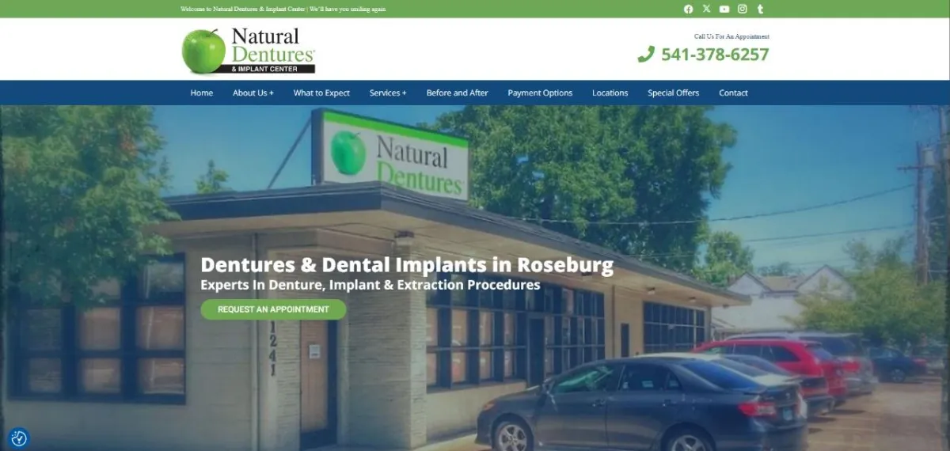Image resolution: width=950 pixels, height=451 pixels.
Task: Open the Facebook page icon
Action: point(688,9)
